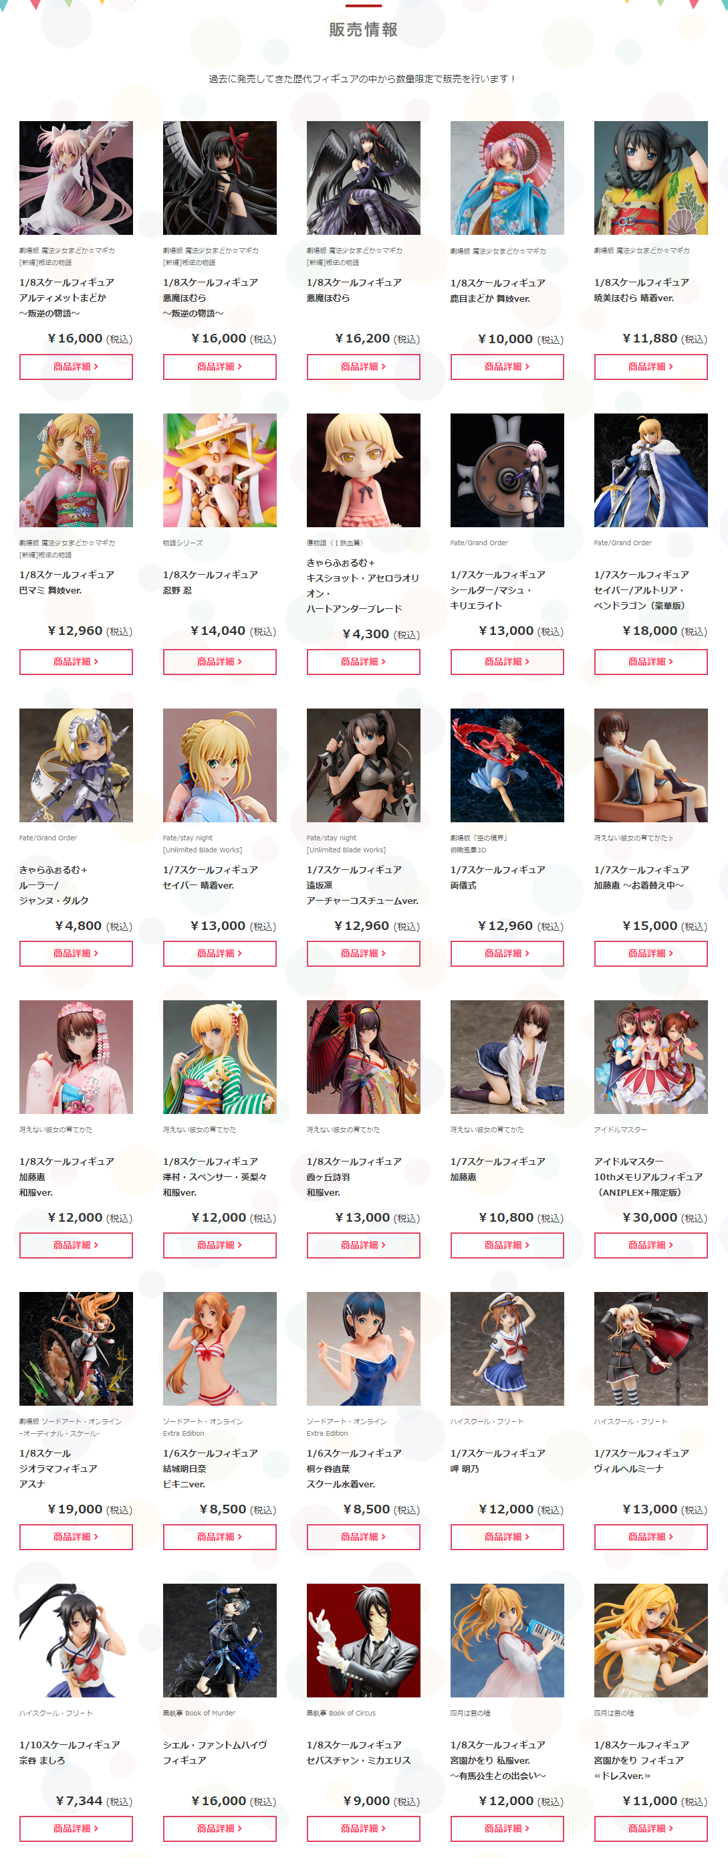Select the 巴マミ 舞妓ver. figure picture

[x=76, y=470]
